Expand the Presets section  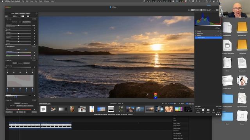point(196,31)
